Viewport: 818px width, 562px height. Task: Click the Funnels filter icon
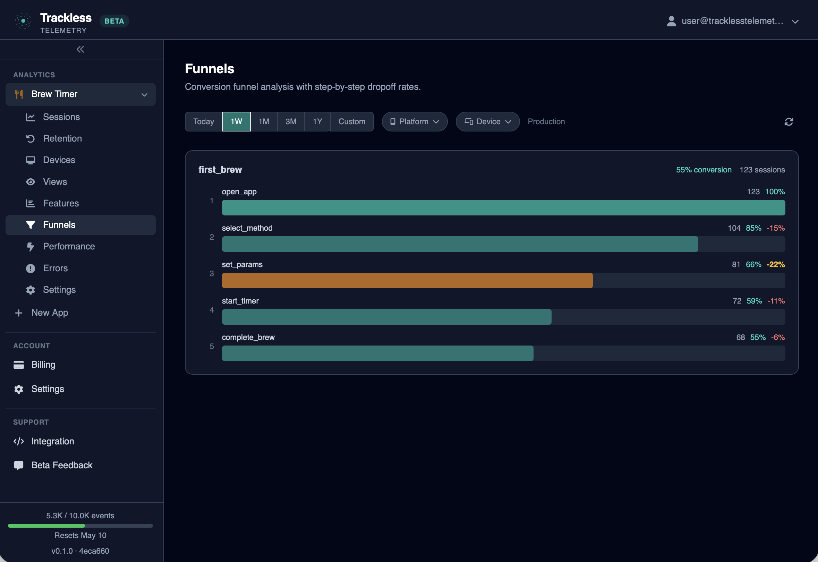(x=31, y=225)
